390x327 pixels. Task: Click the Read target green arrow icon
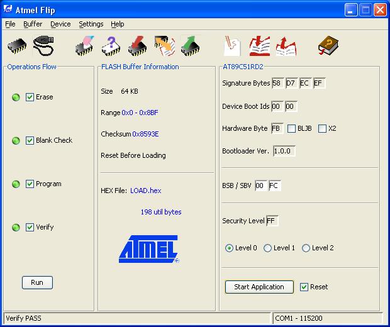pyautogui.click(x=191, y=46)
